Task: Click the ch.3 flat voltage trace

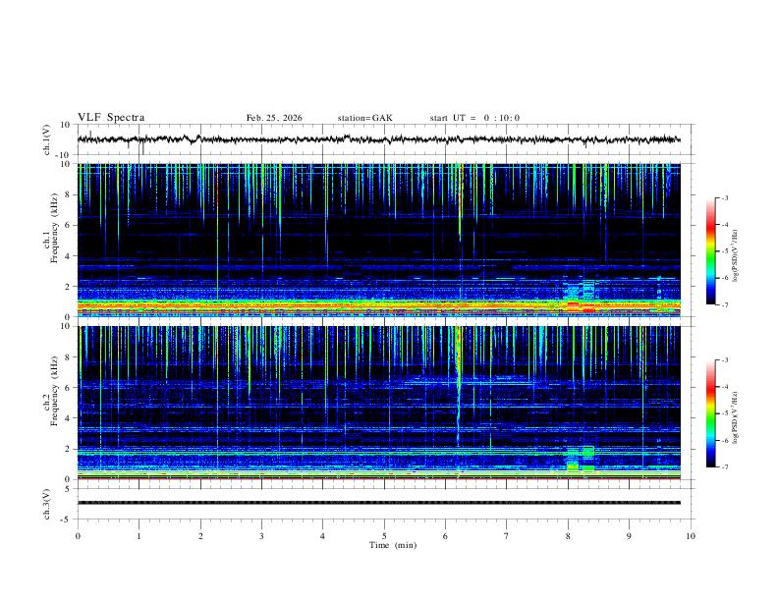Action: [x=378, y=503]
